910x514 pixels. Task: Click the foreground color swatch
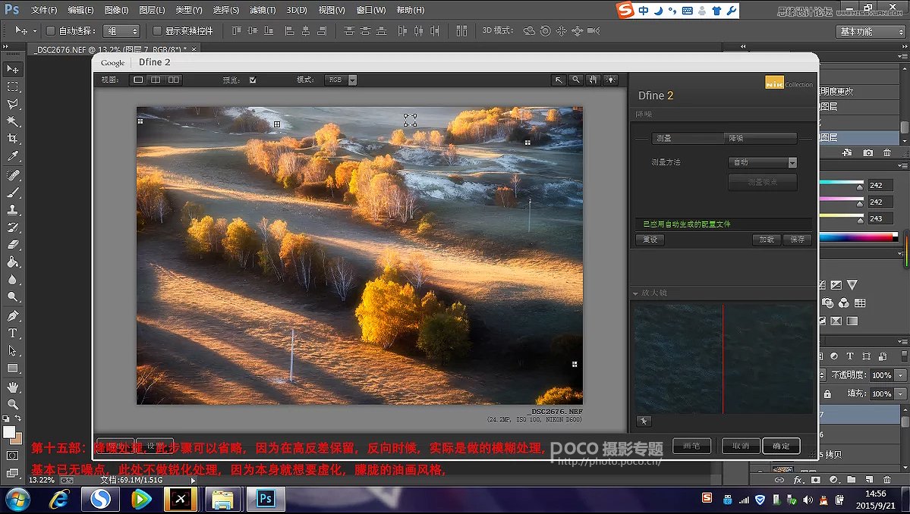[x=8, y=432]
